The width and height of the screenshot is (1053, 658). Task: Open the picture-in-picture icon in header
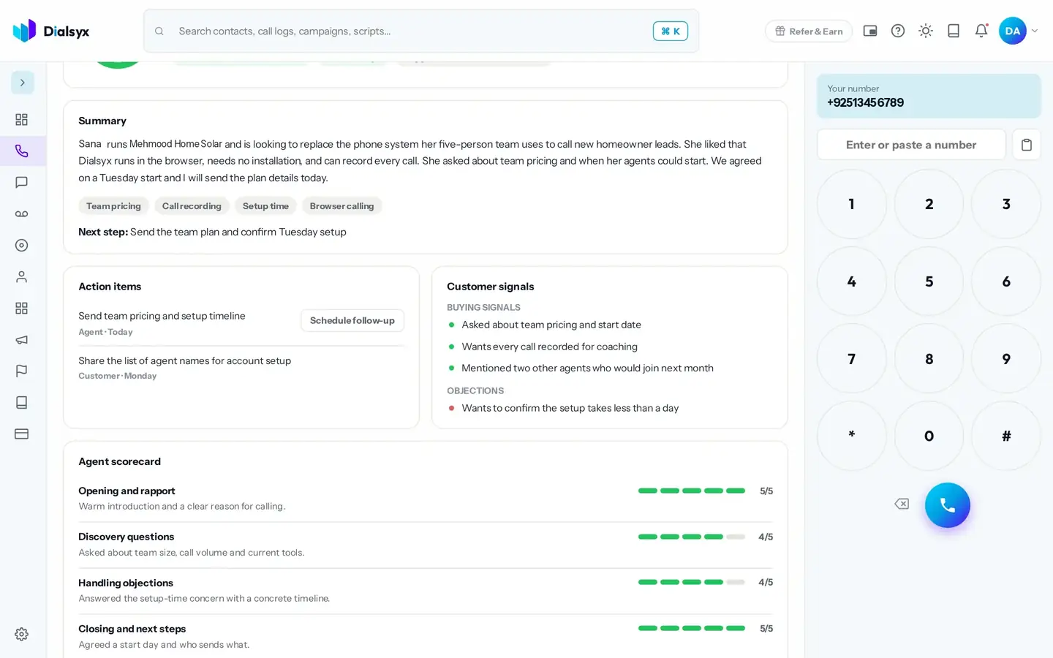870,31
